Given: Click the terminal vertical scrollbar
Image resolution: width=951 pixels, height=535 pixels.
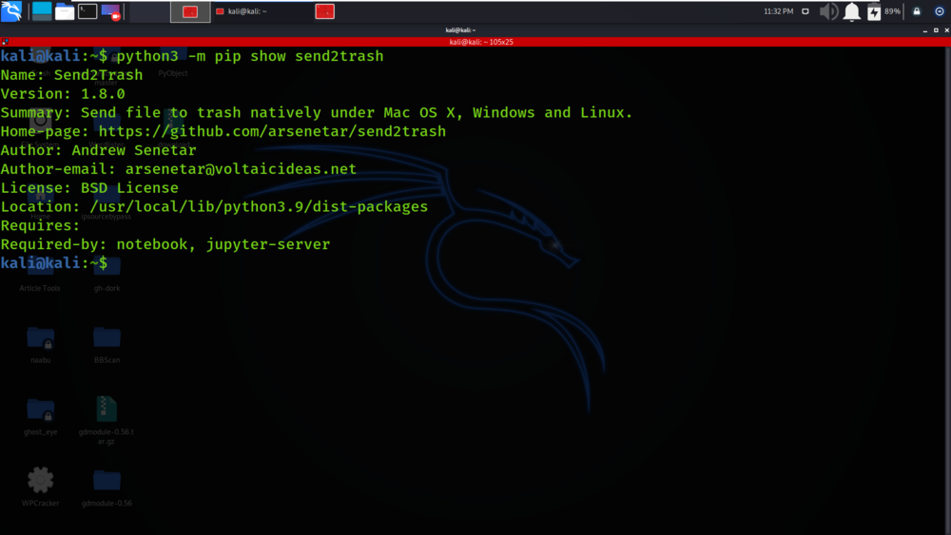Looking at the screenshot, I should pyautogui.click(x=947, y=290).
